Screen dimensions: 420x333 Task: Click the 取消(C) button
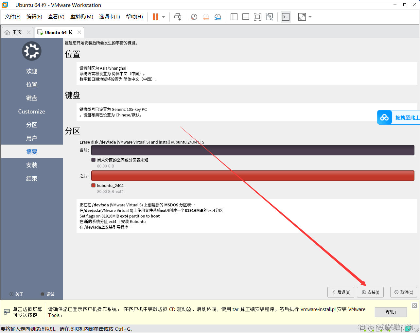(404, 292)
